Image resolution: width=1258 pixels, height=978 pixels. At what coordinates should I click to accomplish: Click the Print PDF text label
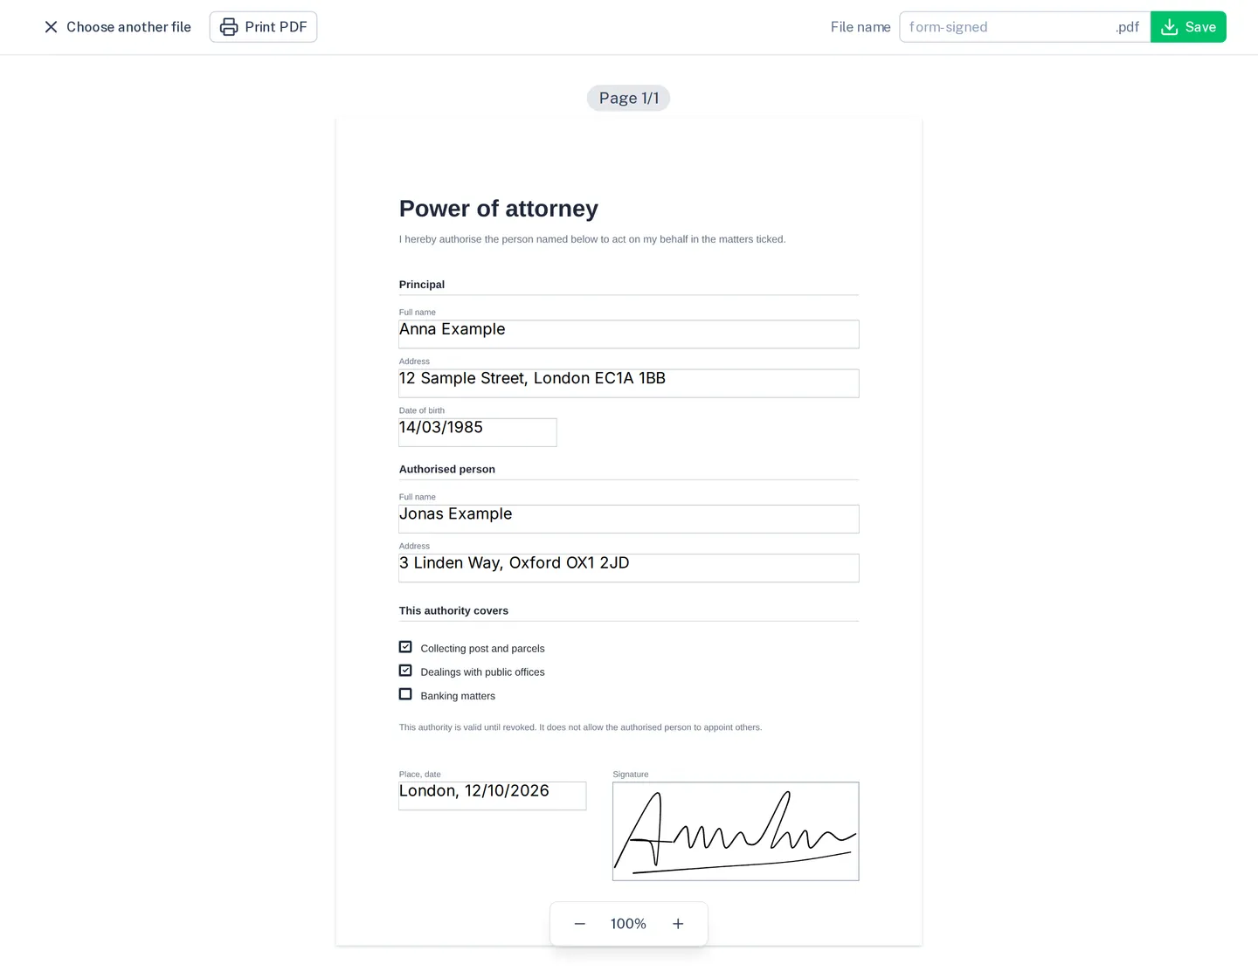pos(276,27)
